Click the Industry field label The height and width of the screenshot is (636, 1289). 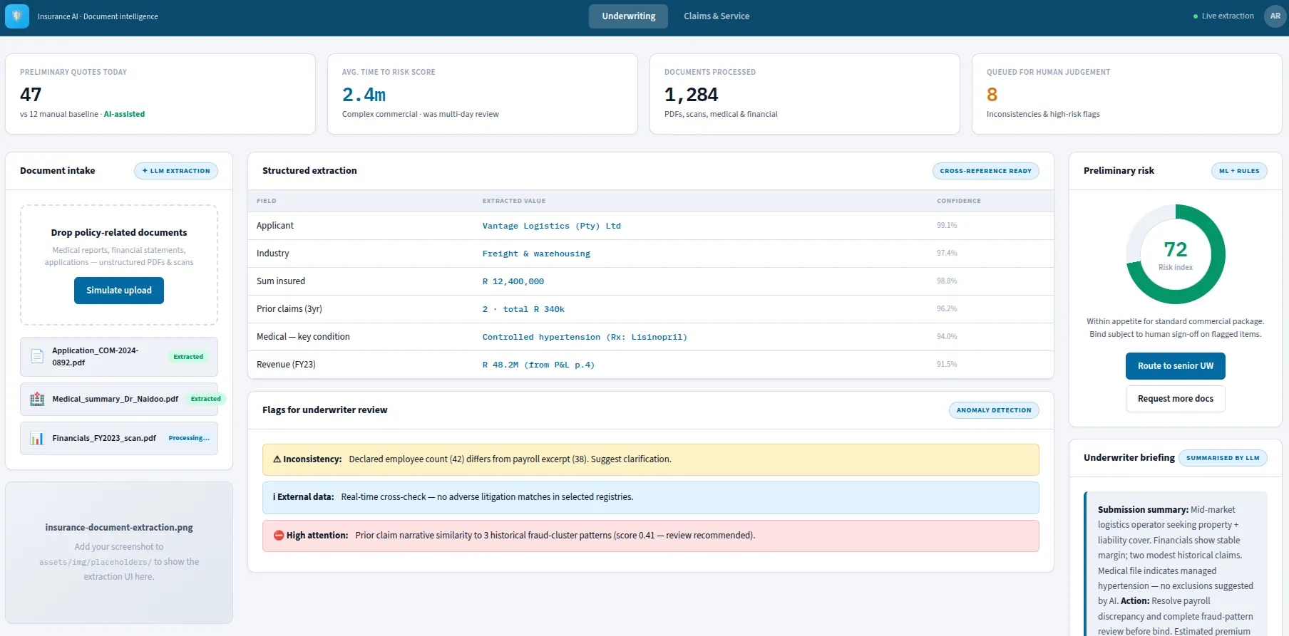pyautogui.click(x=273, y=254)
